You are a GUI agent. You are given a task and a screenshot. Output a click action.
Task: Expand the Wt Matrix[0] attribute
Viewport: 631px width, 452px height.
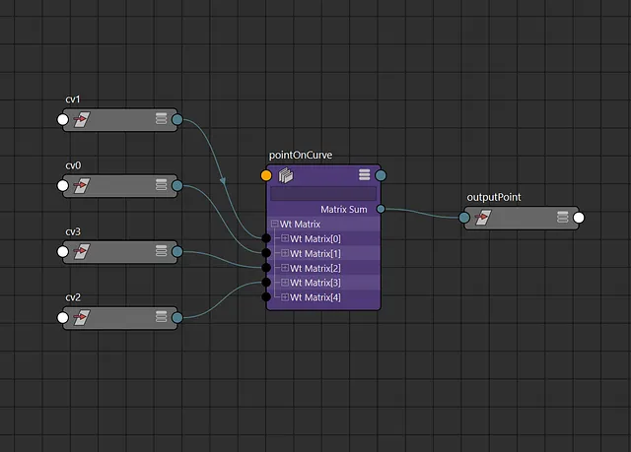[284, 238]
